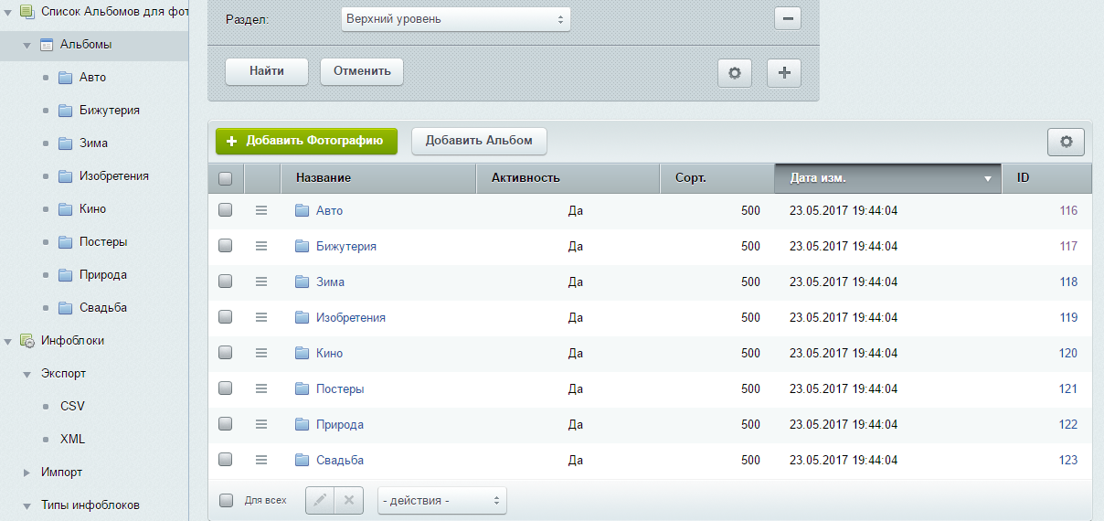Screen dimensions: 1104x521
Task: Click the pencil edit icon in footer
Action: coord(320,501)
